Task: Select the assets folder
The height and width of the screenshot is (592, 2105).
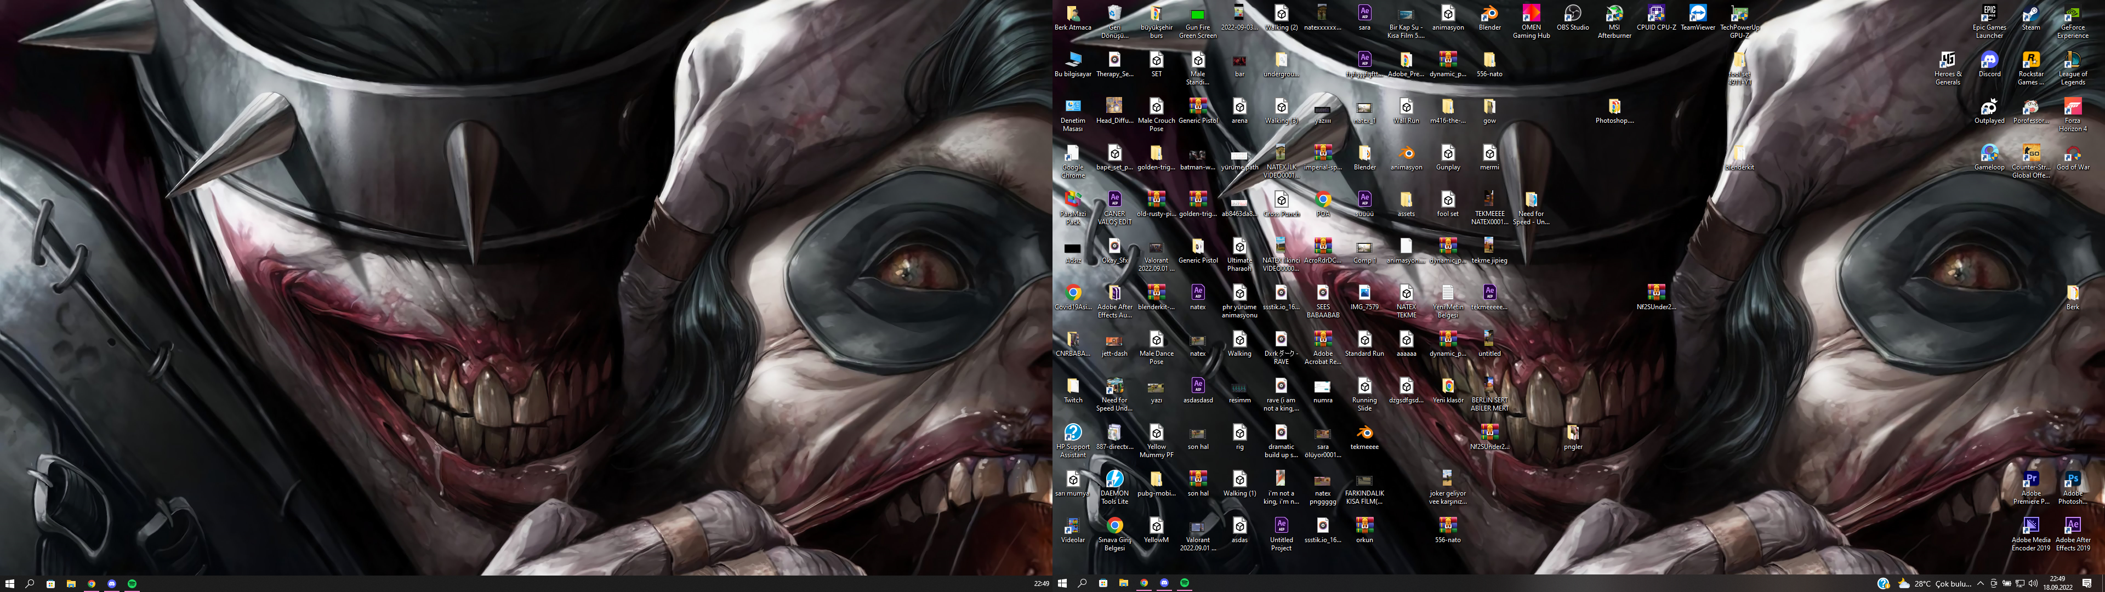Action: (x=1406, y=204)
